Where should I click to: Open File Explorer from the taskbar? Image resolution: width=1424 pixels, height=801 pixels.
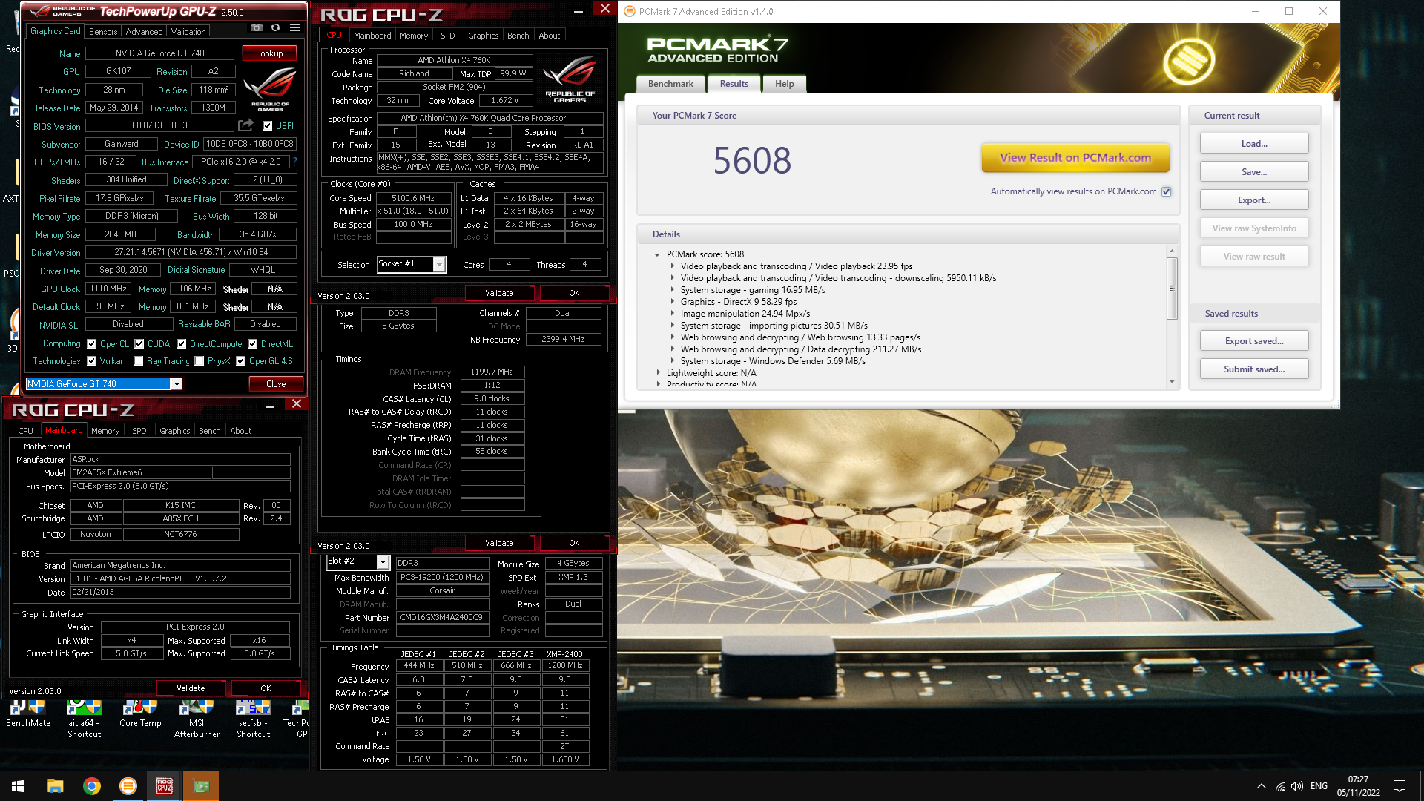coord(55,786)
